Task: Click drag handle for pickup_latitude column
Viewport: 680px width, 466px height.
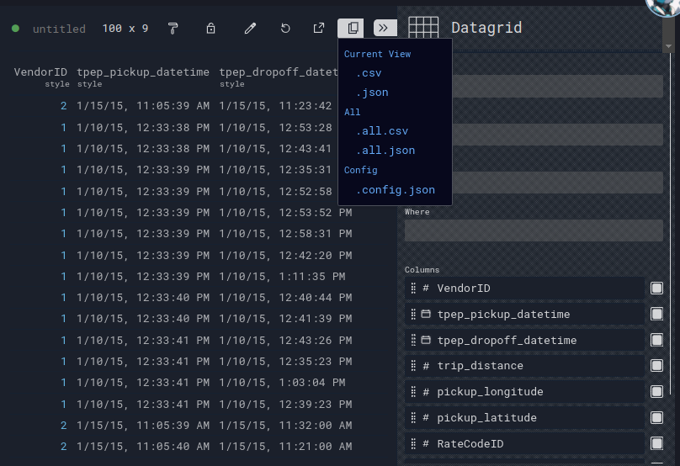Action: [413, 417]
